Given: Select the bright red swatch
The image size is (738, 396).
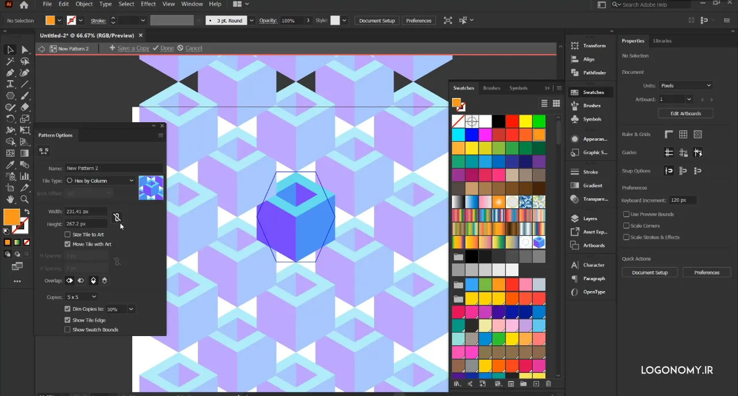Looking at the screenshot, I should click(x=511, y=121).
